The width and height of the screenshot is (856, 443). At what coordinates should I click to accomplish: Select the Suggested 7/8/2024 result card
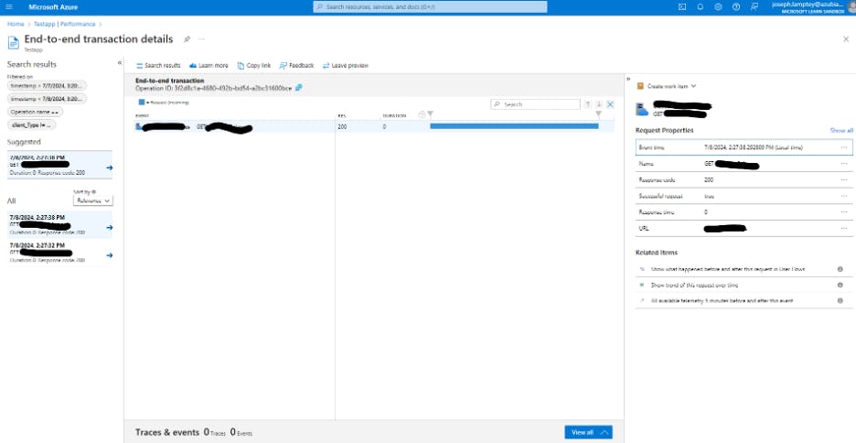pyautogui.click(x=59, y=165)
